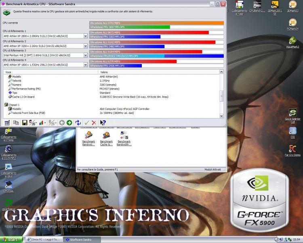This screenshot has height=243, width=303.
Task: Click the details list scroll down arrow
Action: click(x=222, y=116)
